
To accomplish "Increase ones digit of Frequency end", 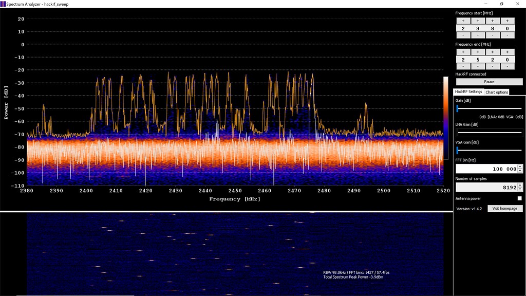I will pos(508,52).
